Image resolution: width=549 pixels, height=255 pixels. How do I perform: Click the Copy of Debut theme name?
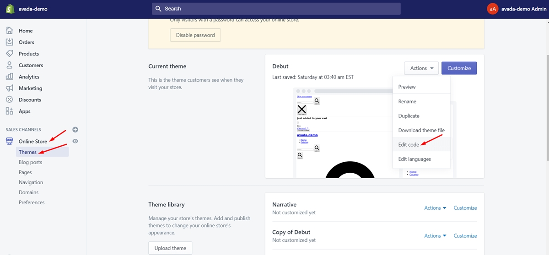(291, 232)
